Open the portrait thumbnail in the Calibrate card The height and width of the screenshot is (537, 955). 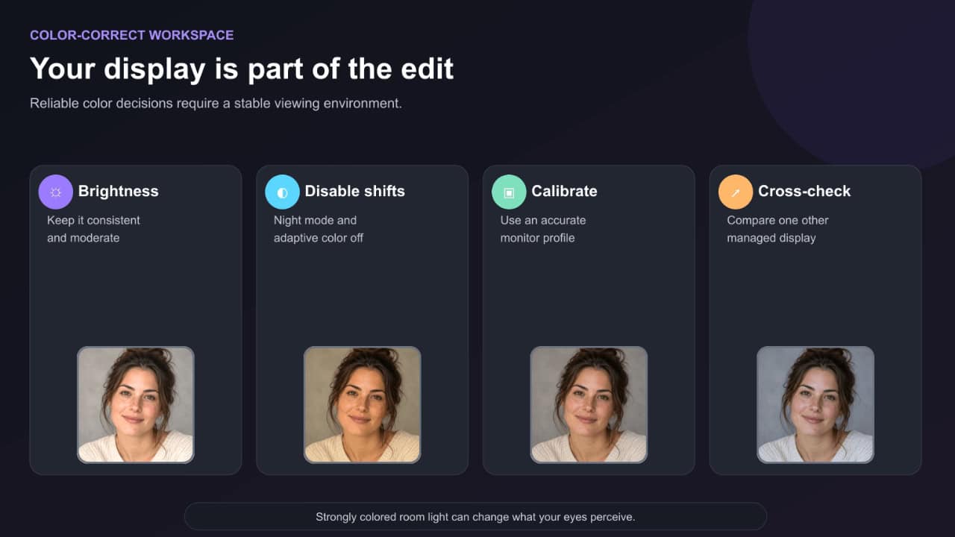(x=589, y=404)
